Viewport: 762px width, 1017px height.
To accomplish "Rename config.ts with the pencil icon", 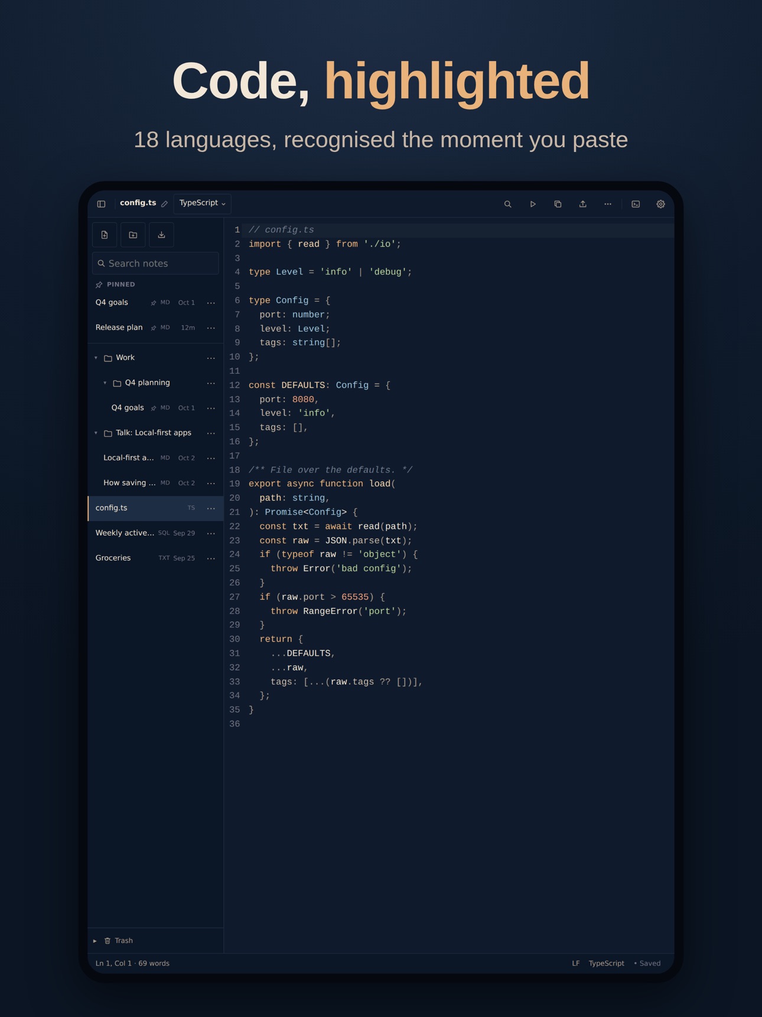I will [165, 204].
